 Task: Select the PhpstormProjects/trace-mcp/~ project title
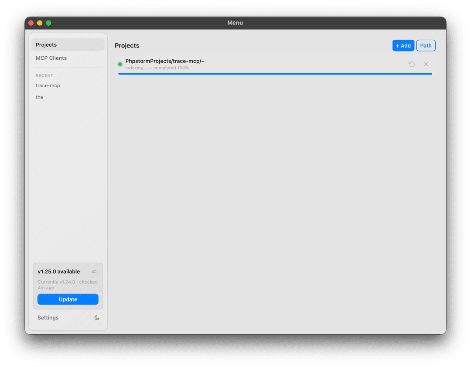click(x=165, y=61)
